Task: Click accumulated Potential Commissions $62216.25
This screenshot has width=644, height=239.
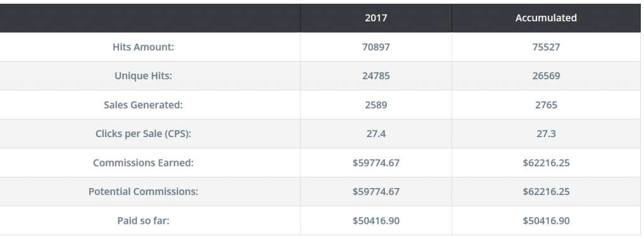Action: (x=546, y=191)
